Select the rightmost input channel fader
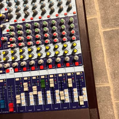119x119 pixels. click(82, 100)
